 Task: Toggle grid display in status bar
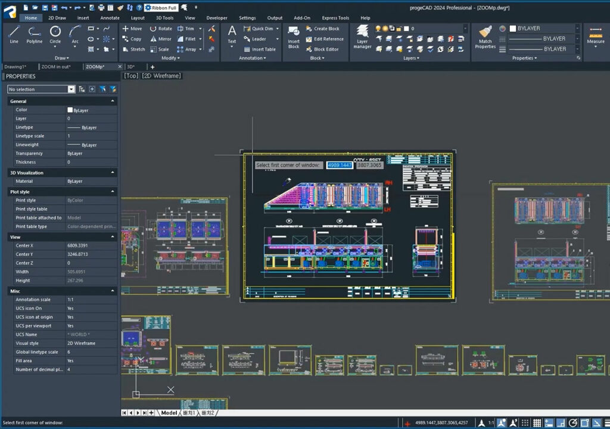click(x=537, y=423)
